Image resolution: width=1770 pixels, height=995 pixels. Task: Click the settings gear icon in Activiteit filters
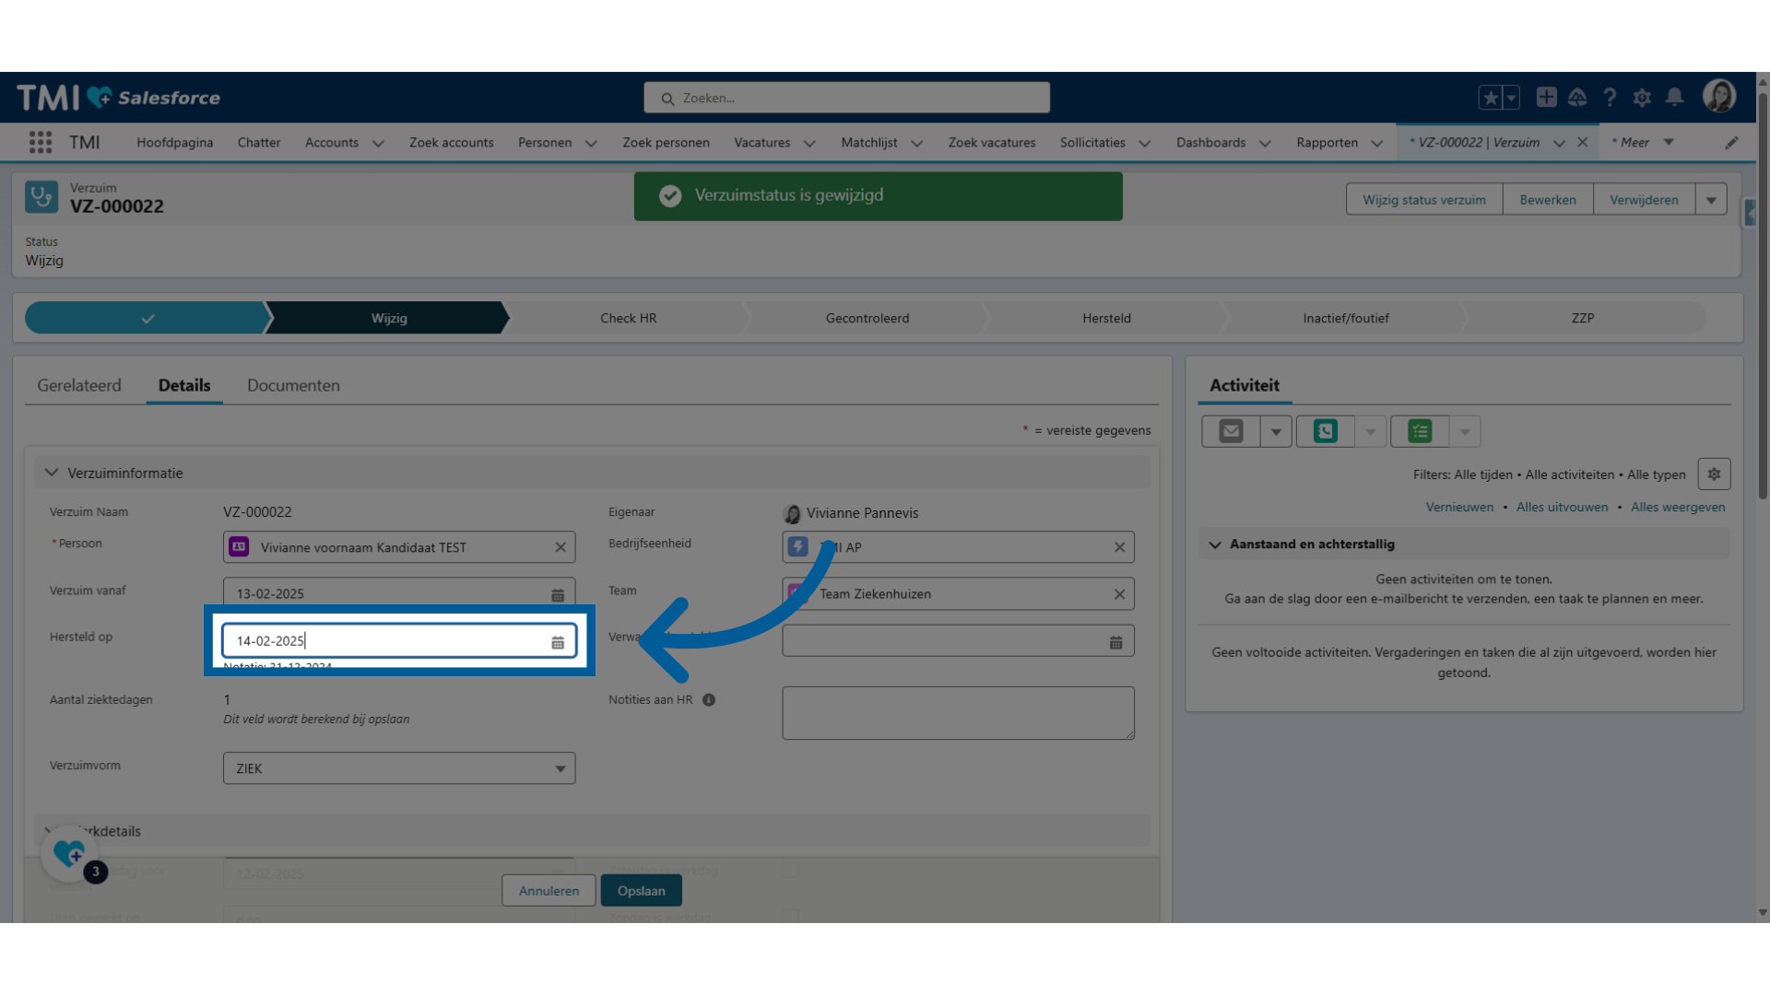pyautogui.click(x=1716, y=474)
